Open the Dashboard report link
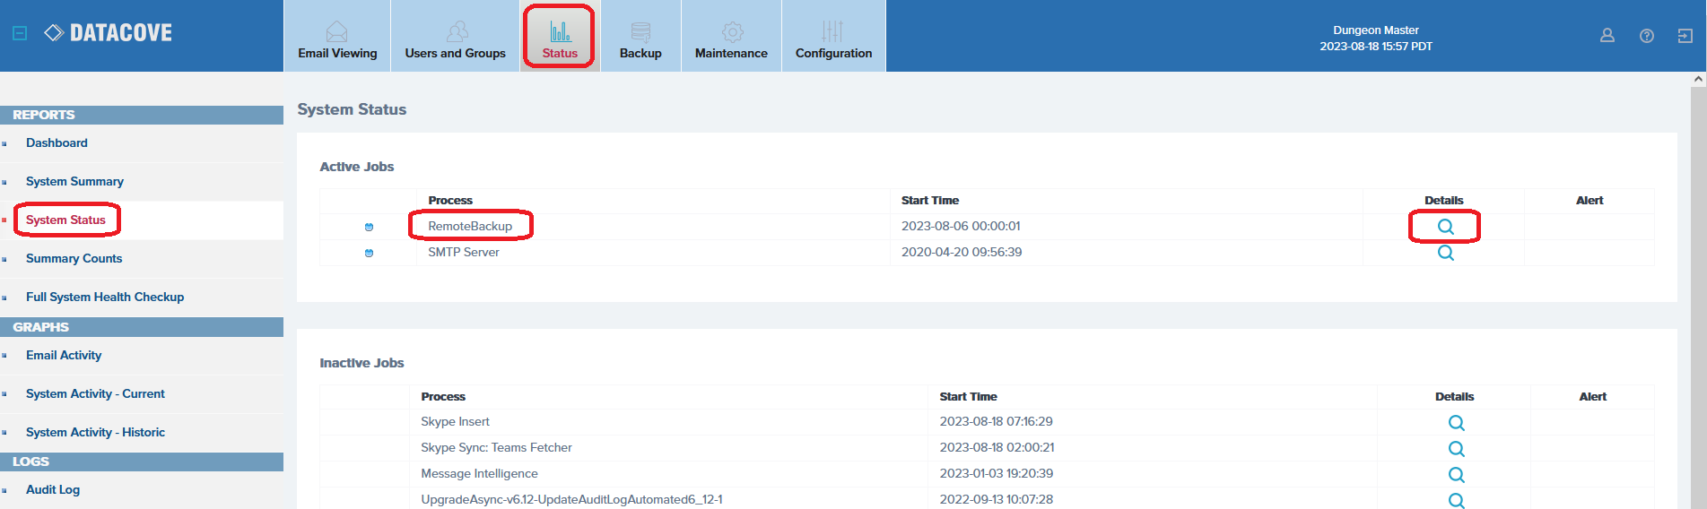 (57, 142)
